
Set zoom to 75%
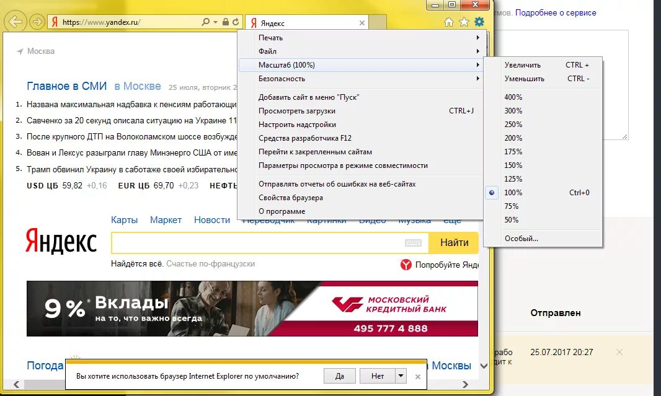543,206
